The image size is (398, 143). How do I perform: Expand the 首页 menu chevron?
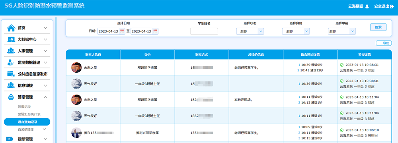tap(45, 28)
